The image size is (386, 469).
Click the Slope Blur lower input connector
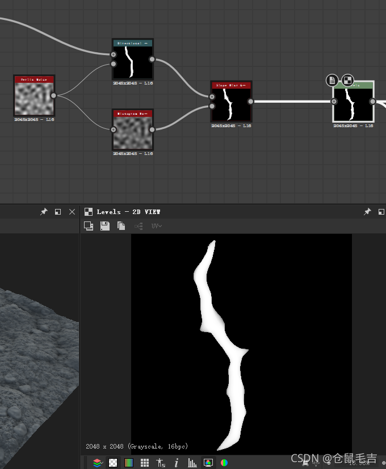212,106
